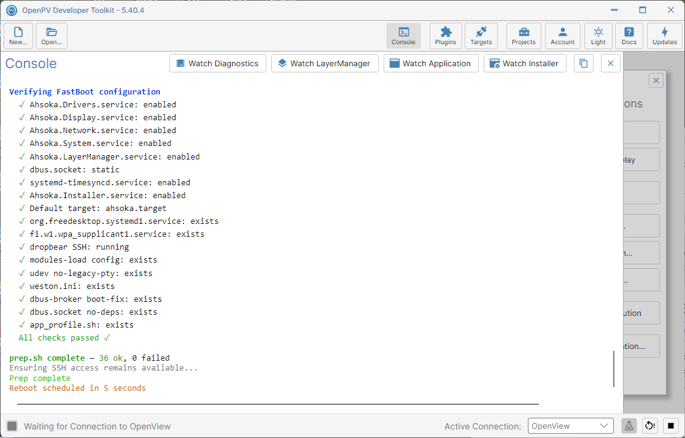The image size is (685, 438).
Task: Click the 'All checks passed' message
Action: [64, 338]
